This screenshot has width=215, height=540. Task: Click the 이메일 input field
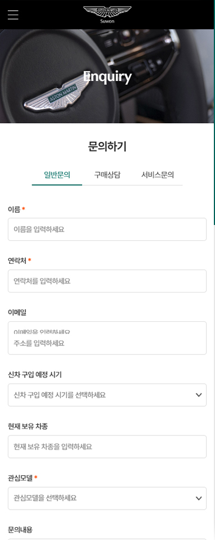pos(107,338)
